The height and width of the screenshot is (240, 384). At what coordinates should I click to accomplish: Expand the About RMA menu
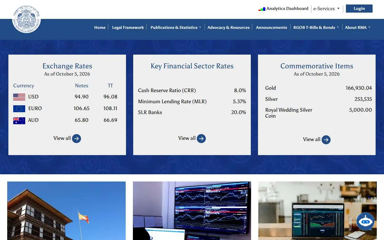[358, 27]
